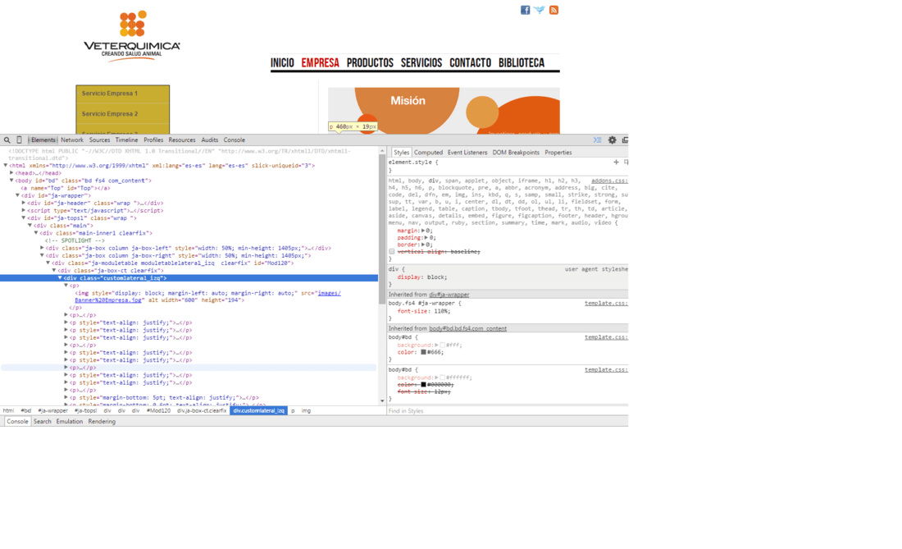
Task: Open DevTools settings gear
Action: coord(612,140)
